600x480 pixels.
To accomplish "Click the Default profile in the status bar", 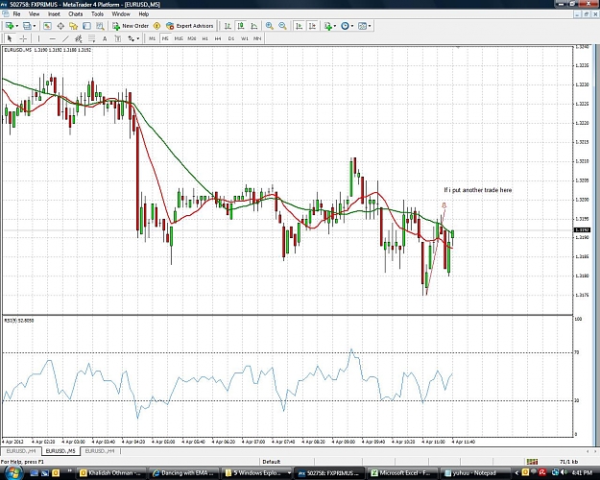I will [x=272, y=462].
